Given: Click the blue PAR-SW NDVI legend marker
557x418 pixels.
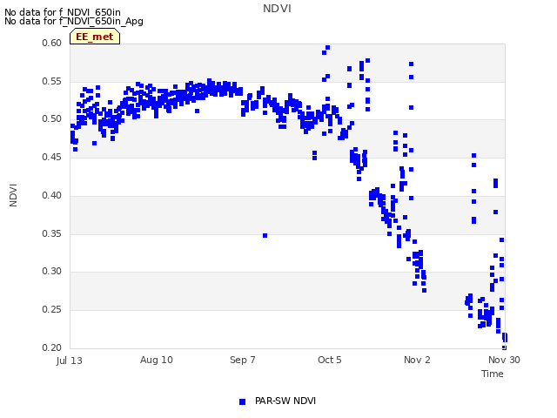Looking at the screenshot, I should [x=242, y=401].
